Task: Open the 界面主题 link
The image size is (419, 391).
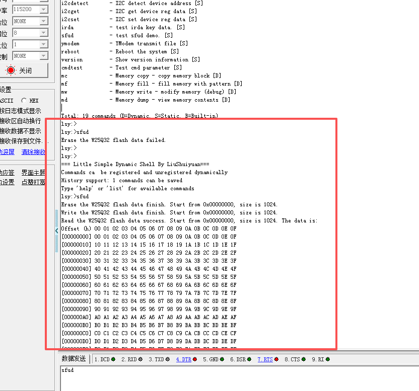Action: [x=33, y=173]
